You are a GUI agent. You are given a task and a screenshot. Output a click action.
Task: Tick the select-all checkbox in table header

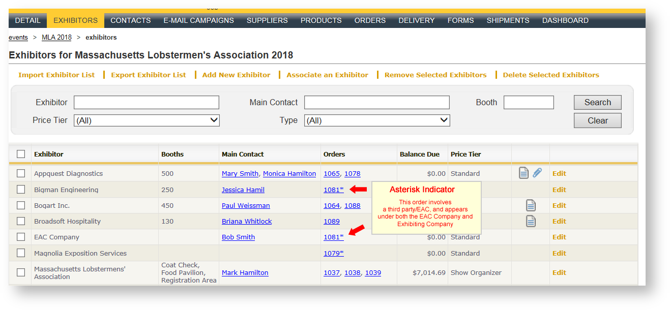tap(21, 154)
